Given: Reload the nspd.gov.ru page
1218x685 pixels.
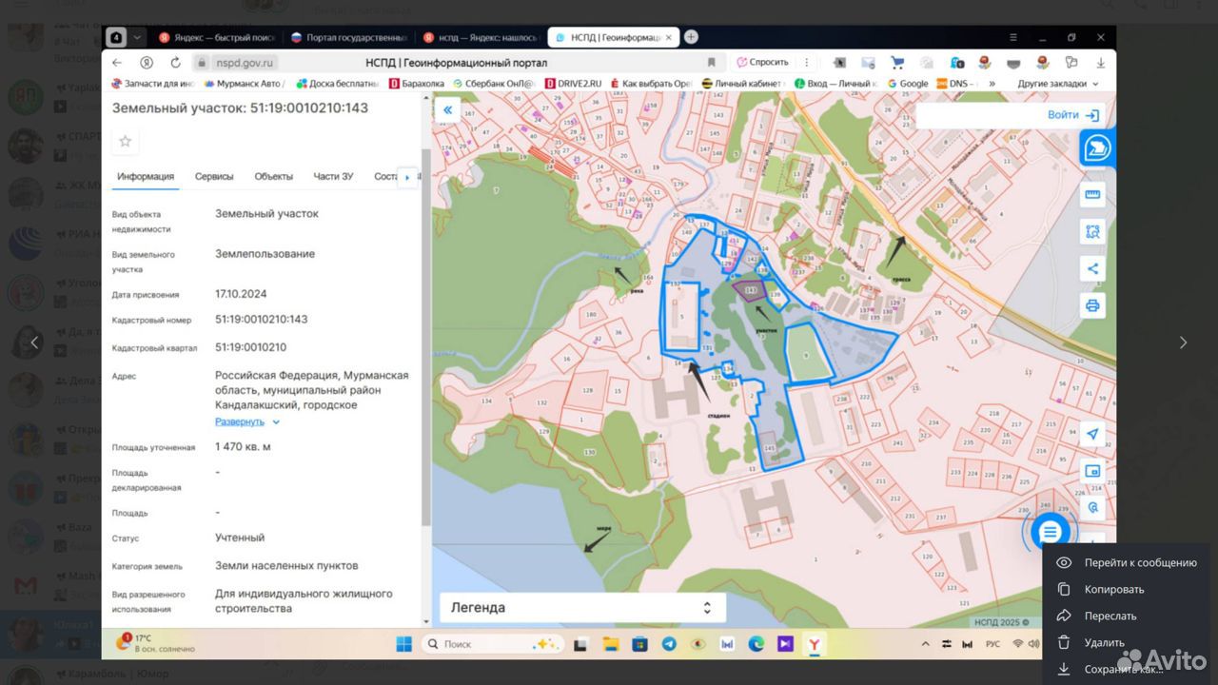Looking at the screenshot, I should tap(176, 63).
